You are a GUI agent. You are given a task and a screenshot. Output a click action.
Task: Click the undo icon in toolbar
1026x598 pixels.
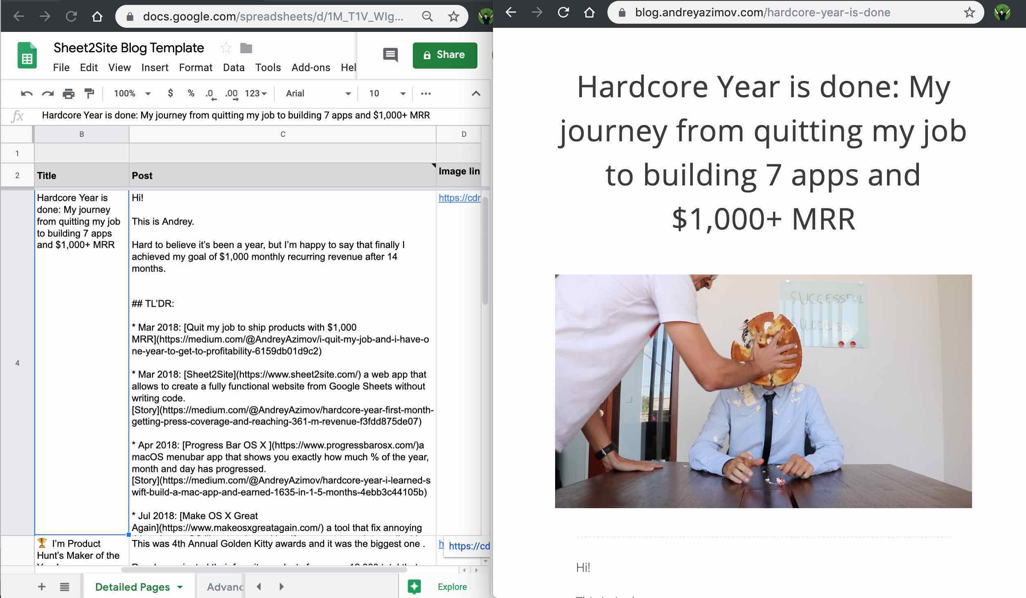(x=27, y=94)
